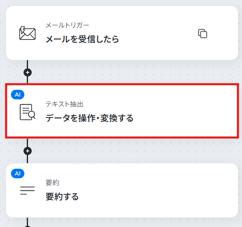The width and height of the screenshot is (242, 227).
Task: Add step after データを操作・変換する with plus
Action: pyautogui.click(x=28, y=151)
